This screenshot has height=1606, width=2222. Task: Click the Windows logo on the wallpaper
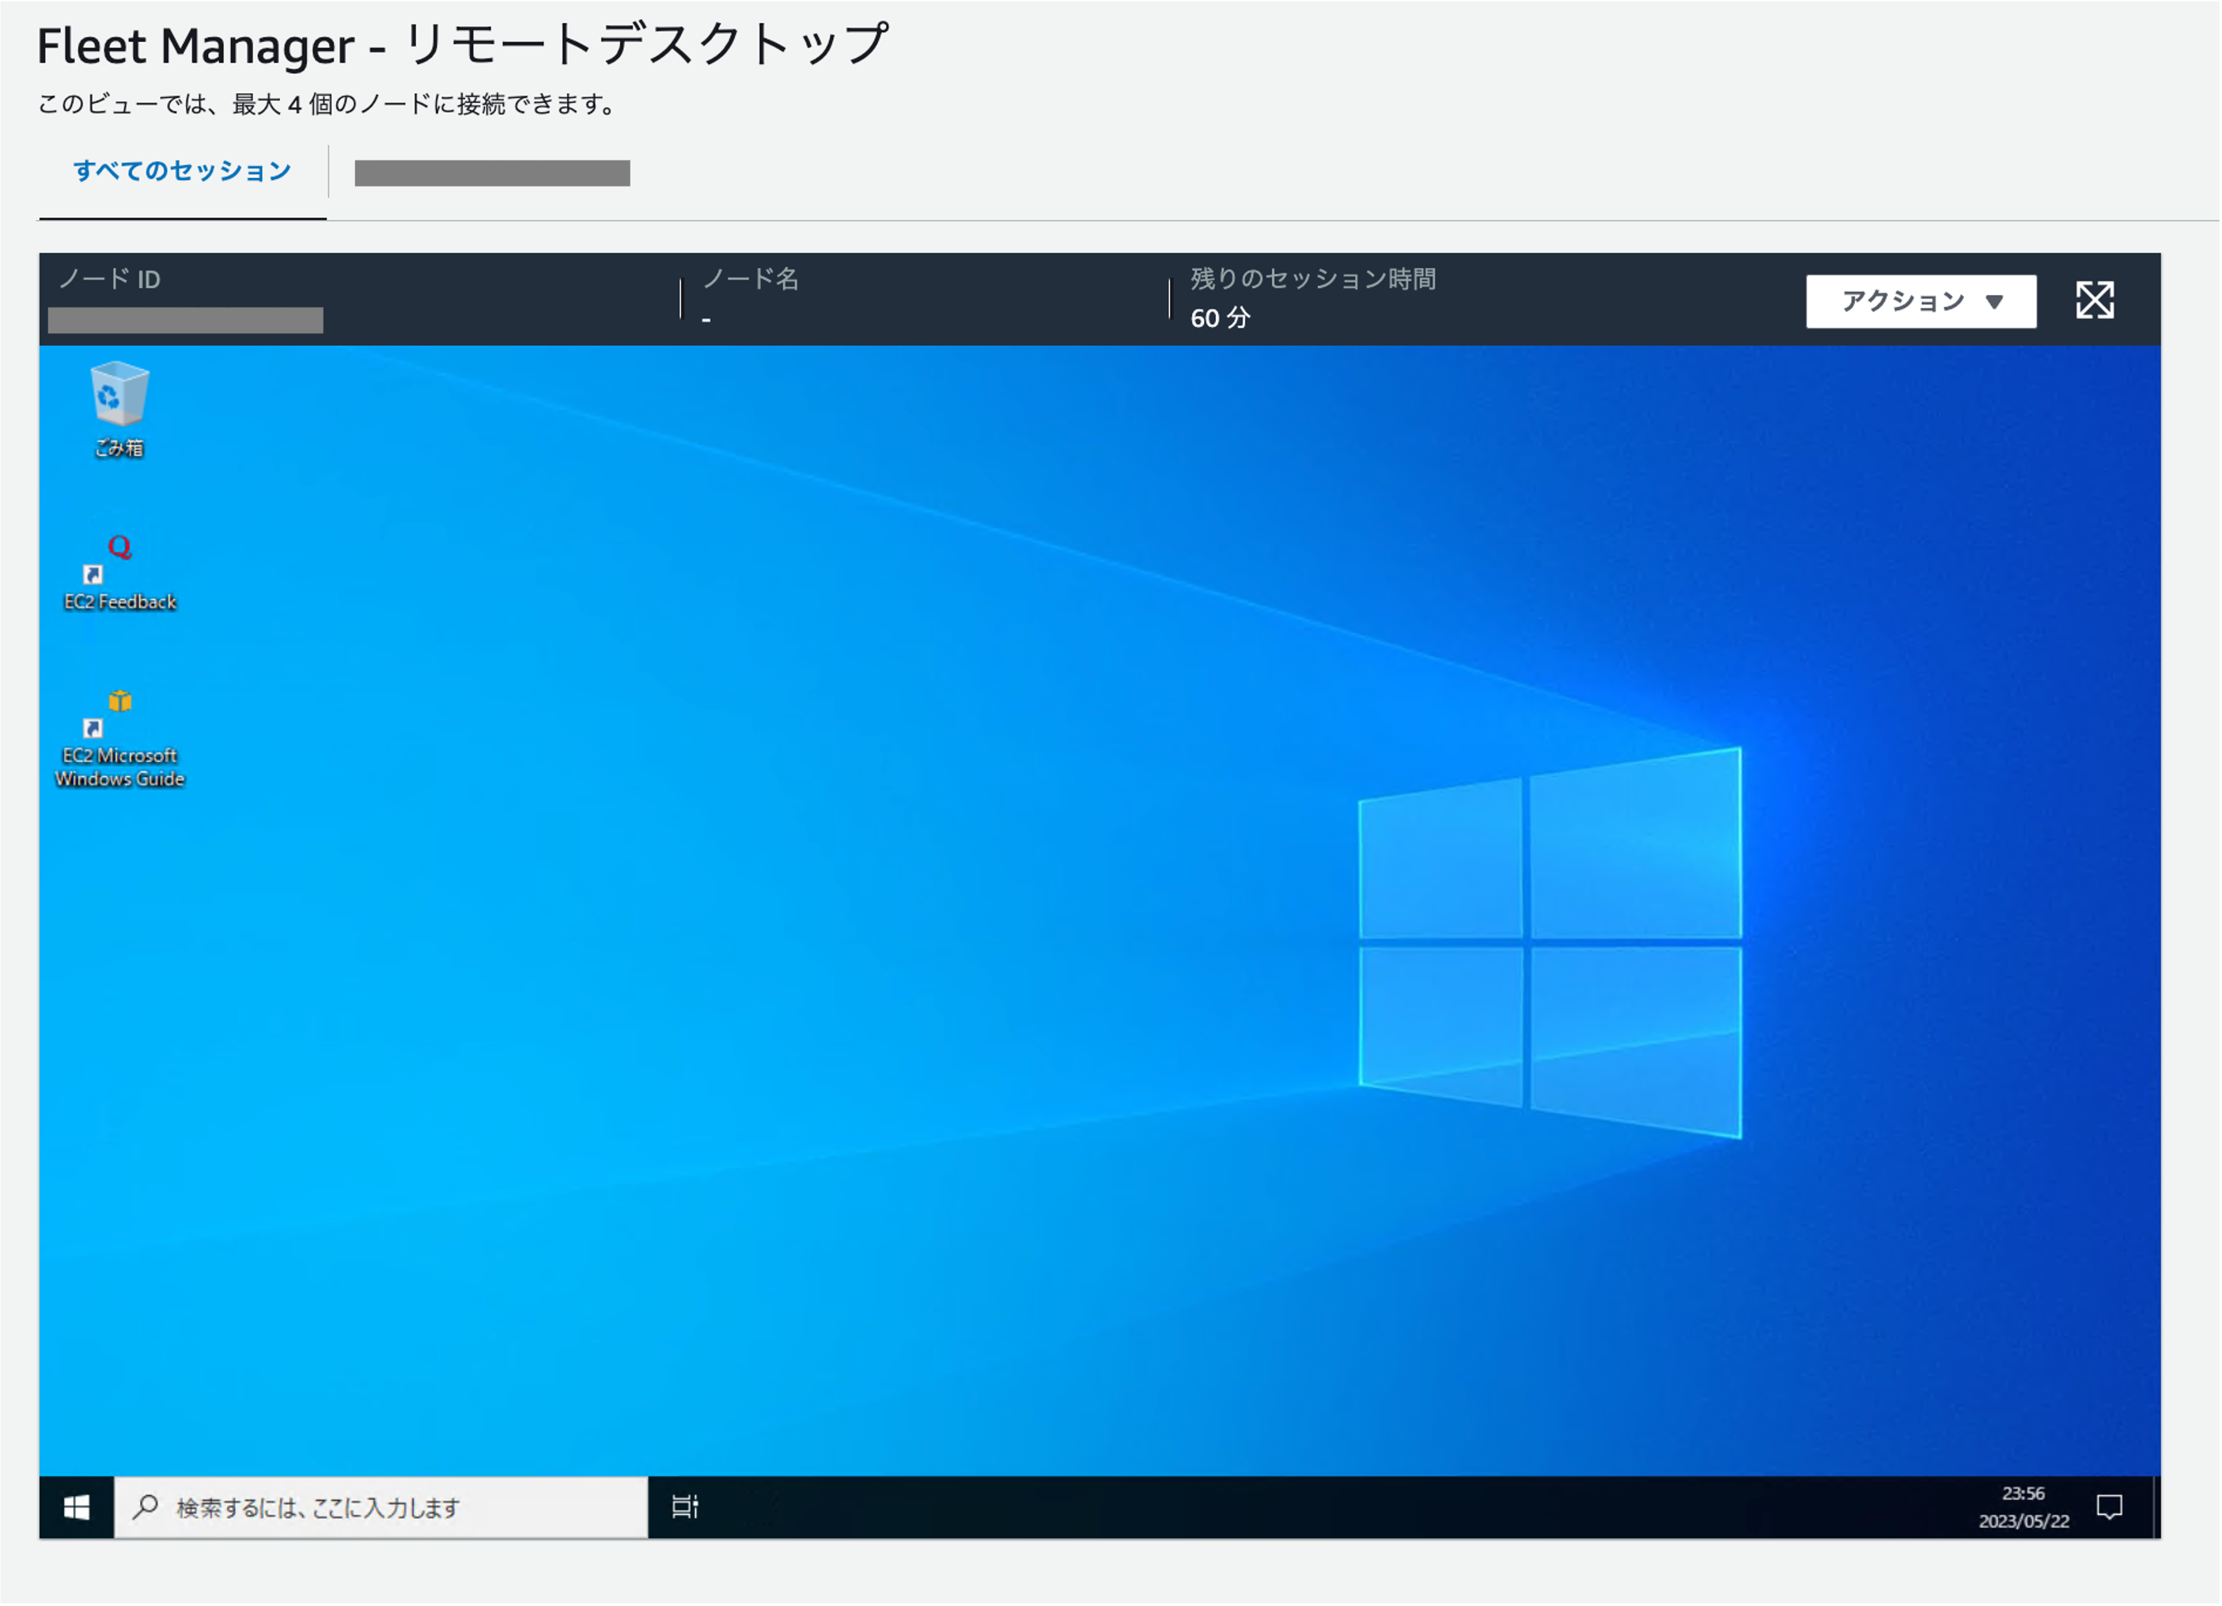1550,944
